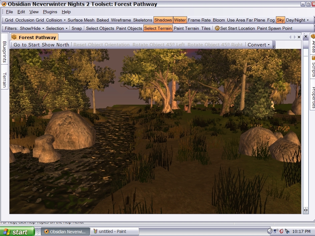Switch to the Blueprints side tab
The height and width of the screenshot is (236, 315).
(x=4, y=52)
